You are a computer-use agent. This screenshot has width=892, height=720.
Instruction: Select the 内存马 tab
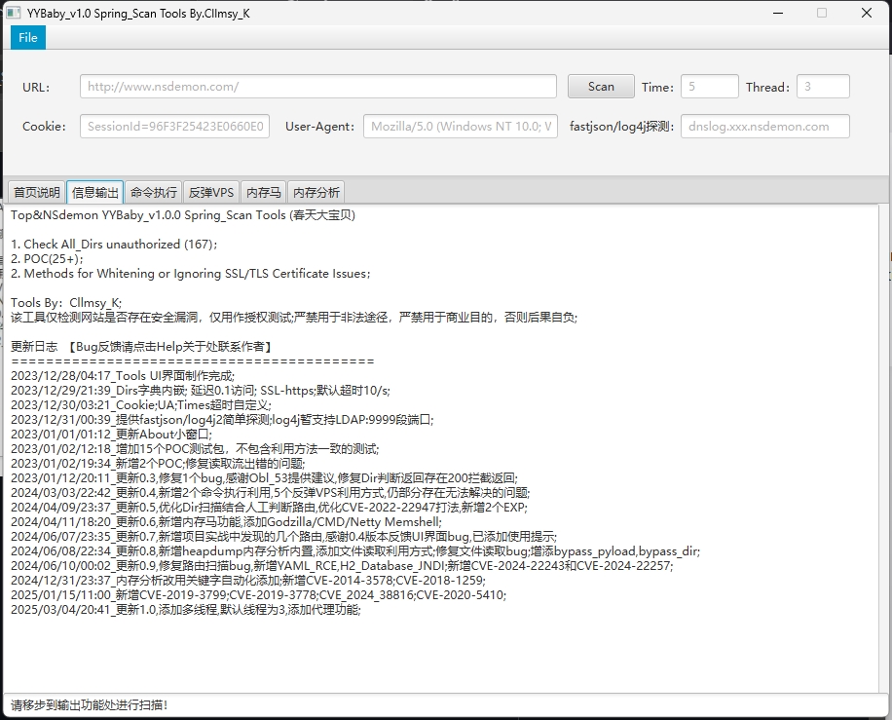pyautogui.click(x=263, y=192)
